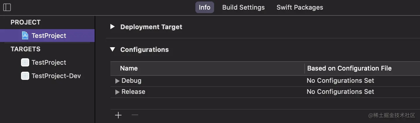
Task: Click Based on Configuration File header
Action: [x=349, y=68]
